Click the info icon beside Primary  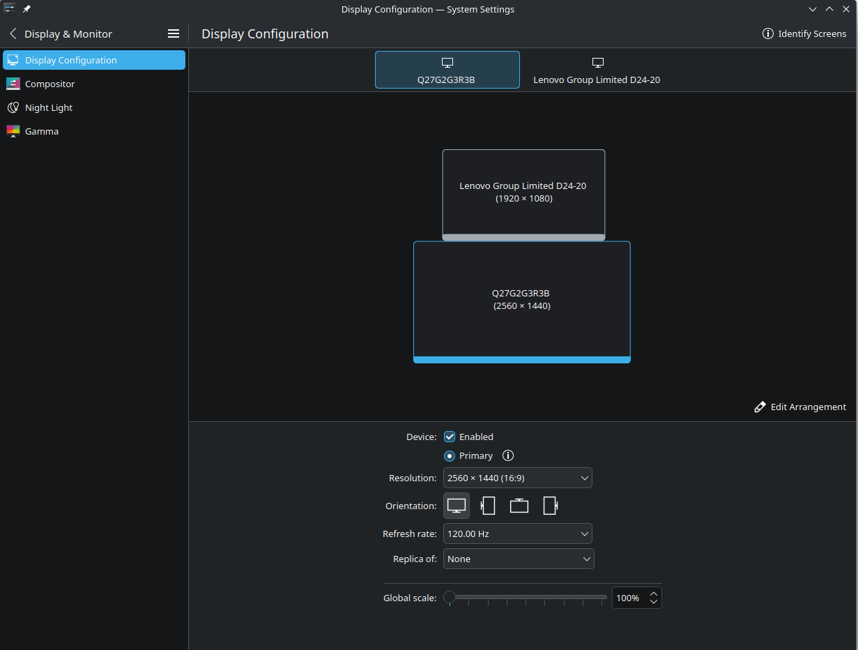(x=508, y=455)
